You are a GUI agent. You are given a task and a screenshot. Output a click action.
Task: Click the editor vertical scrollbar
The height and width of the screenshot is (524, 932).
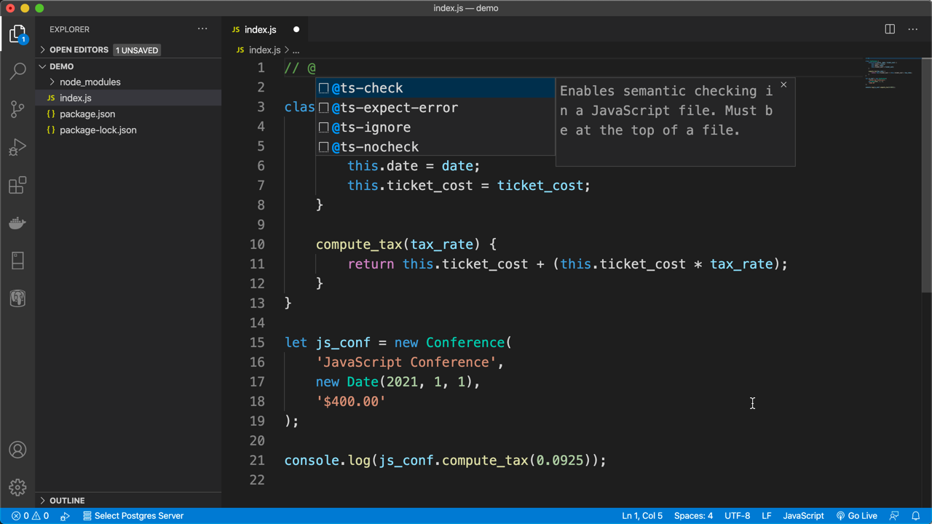[x=926, y=175]
